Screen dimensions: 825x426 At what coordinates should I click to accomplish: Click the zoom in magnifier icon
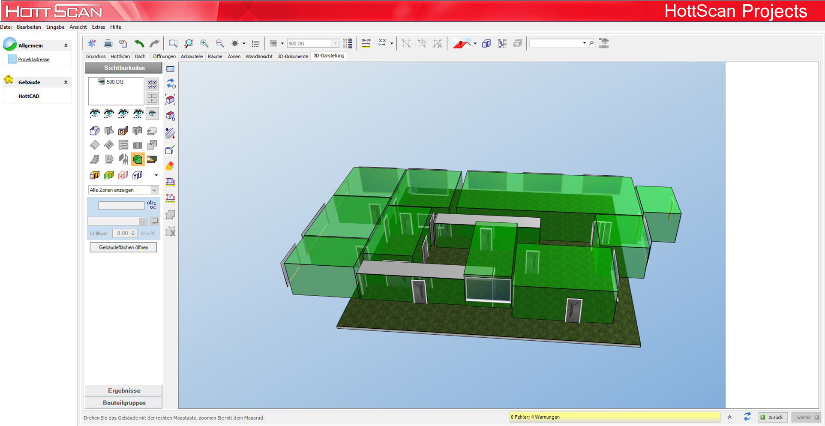point(204,43)
